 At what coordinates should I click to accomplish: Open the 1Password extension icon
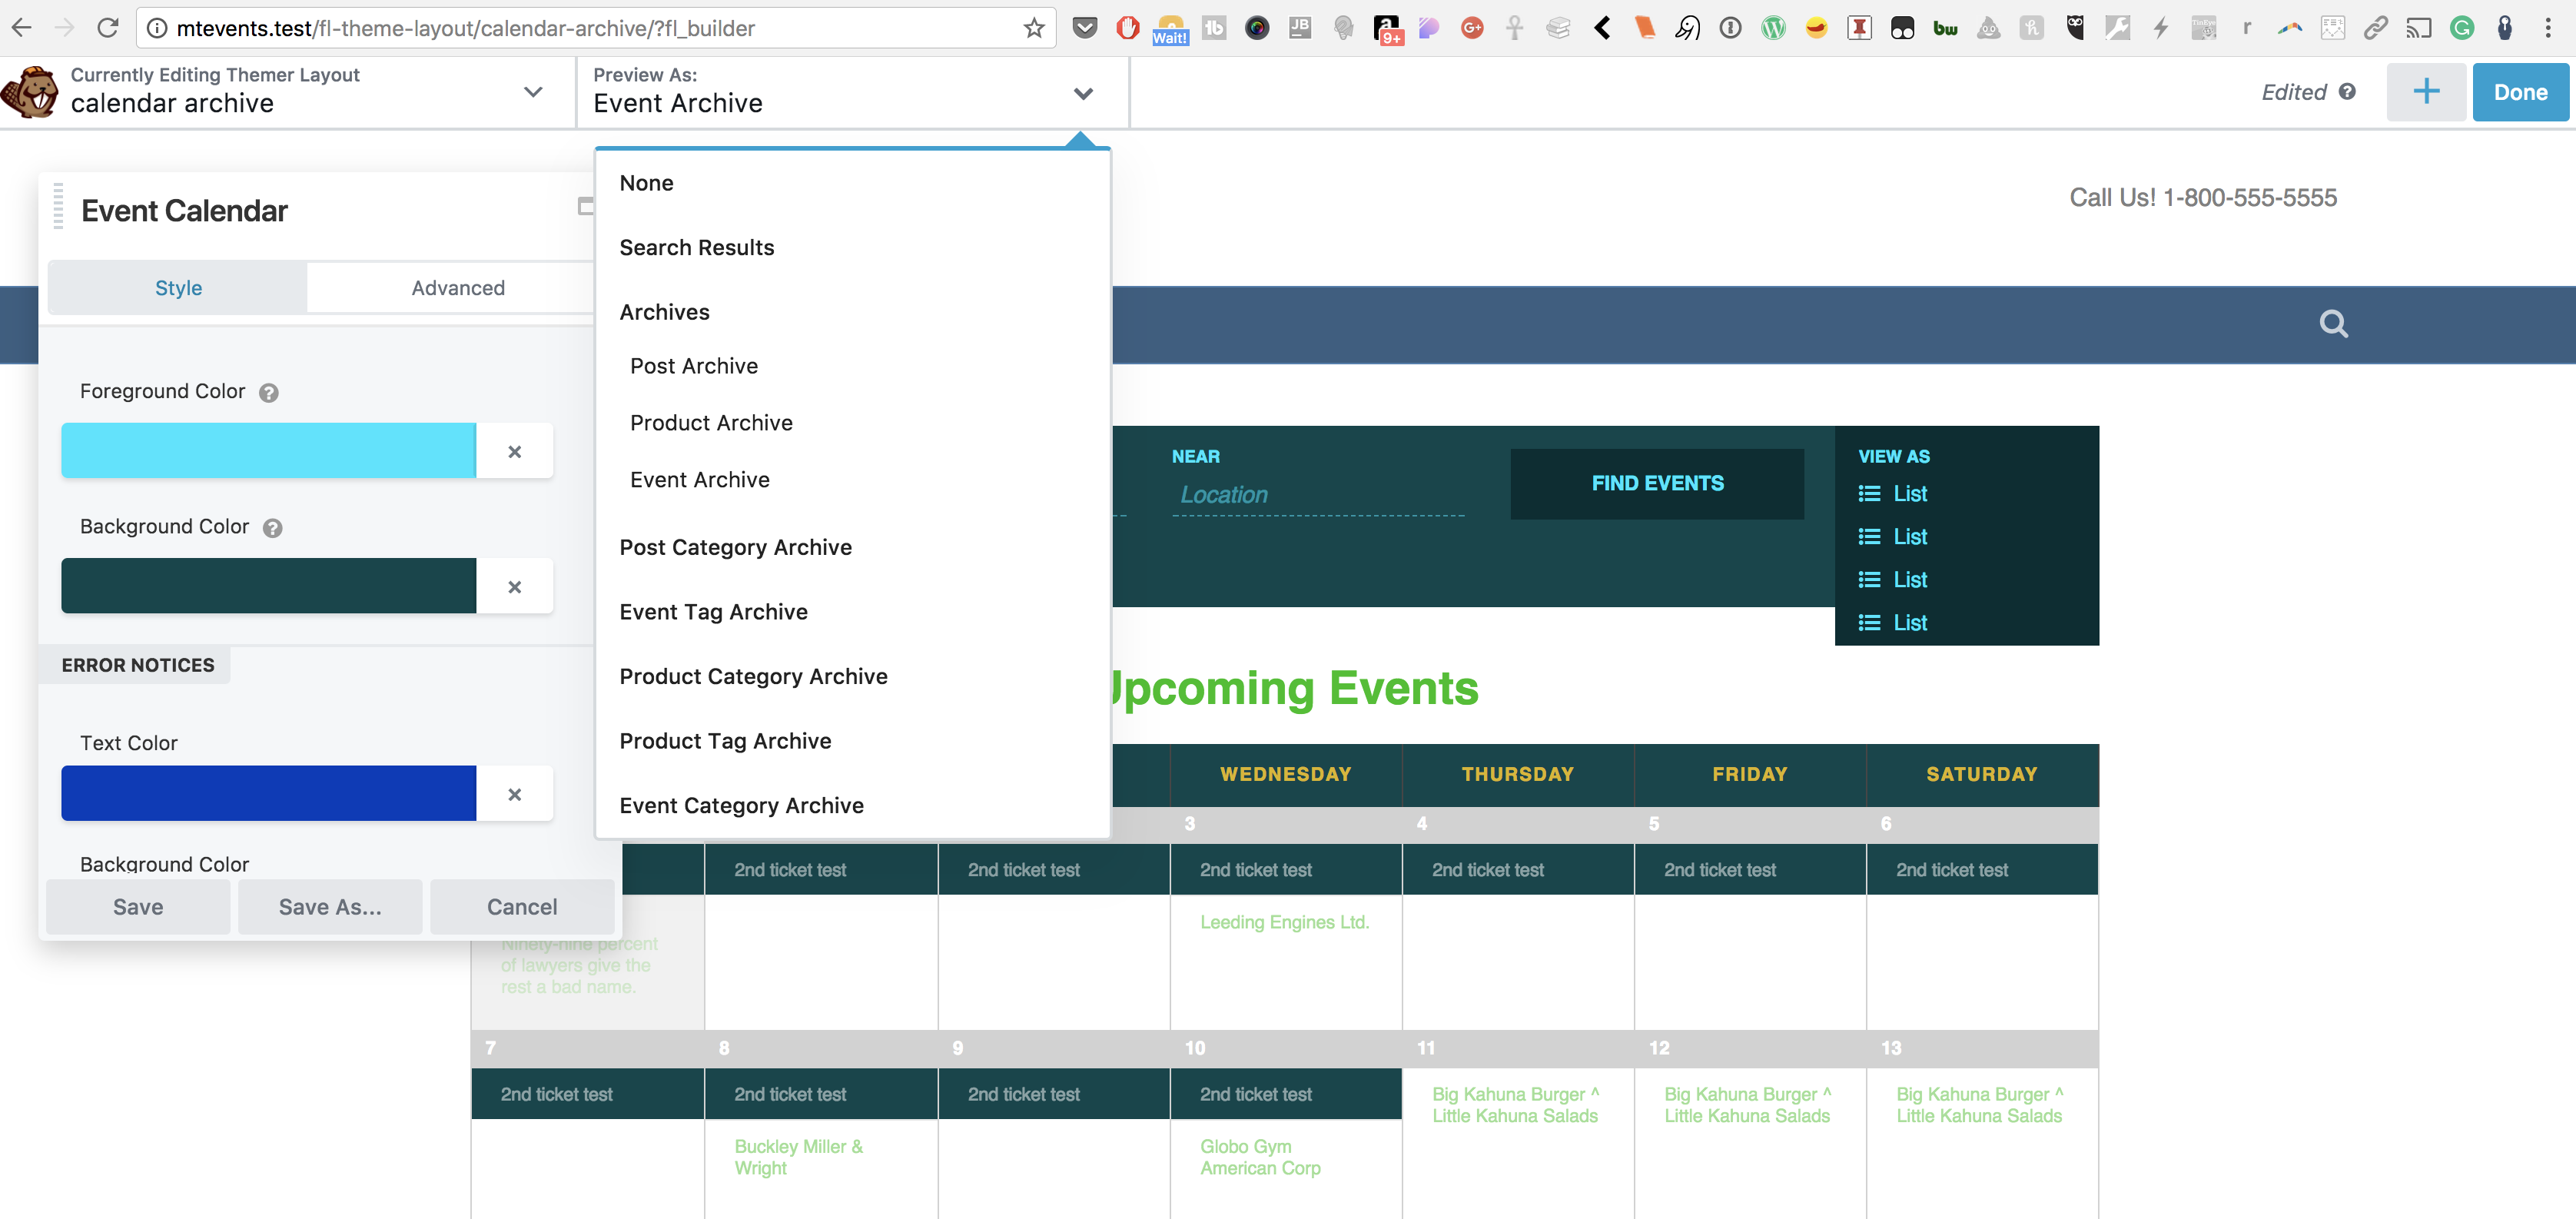coord(1730,28)
